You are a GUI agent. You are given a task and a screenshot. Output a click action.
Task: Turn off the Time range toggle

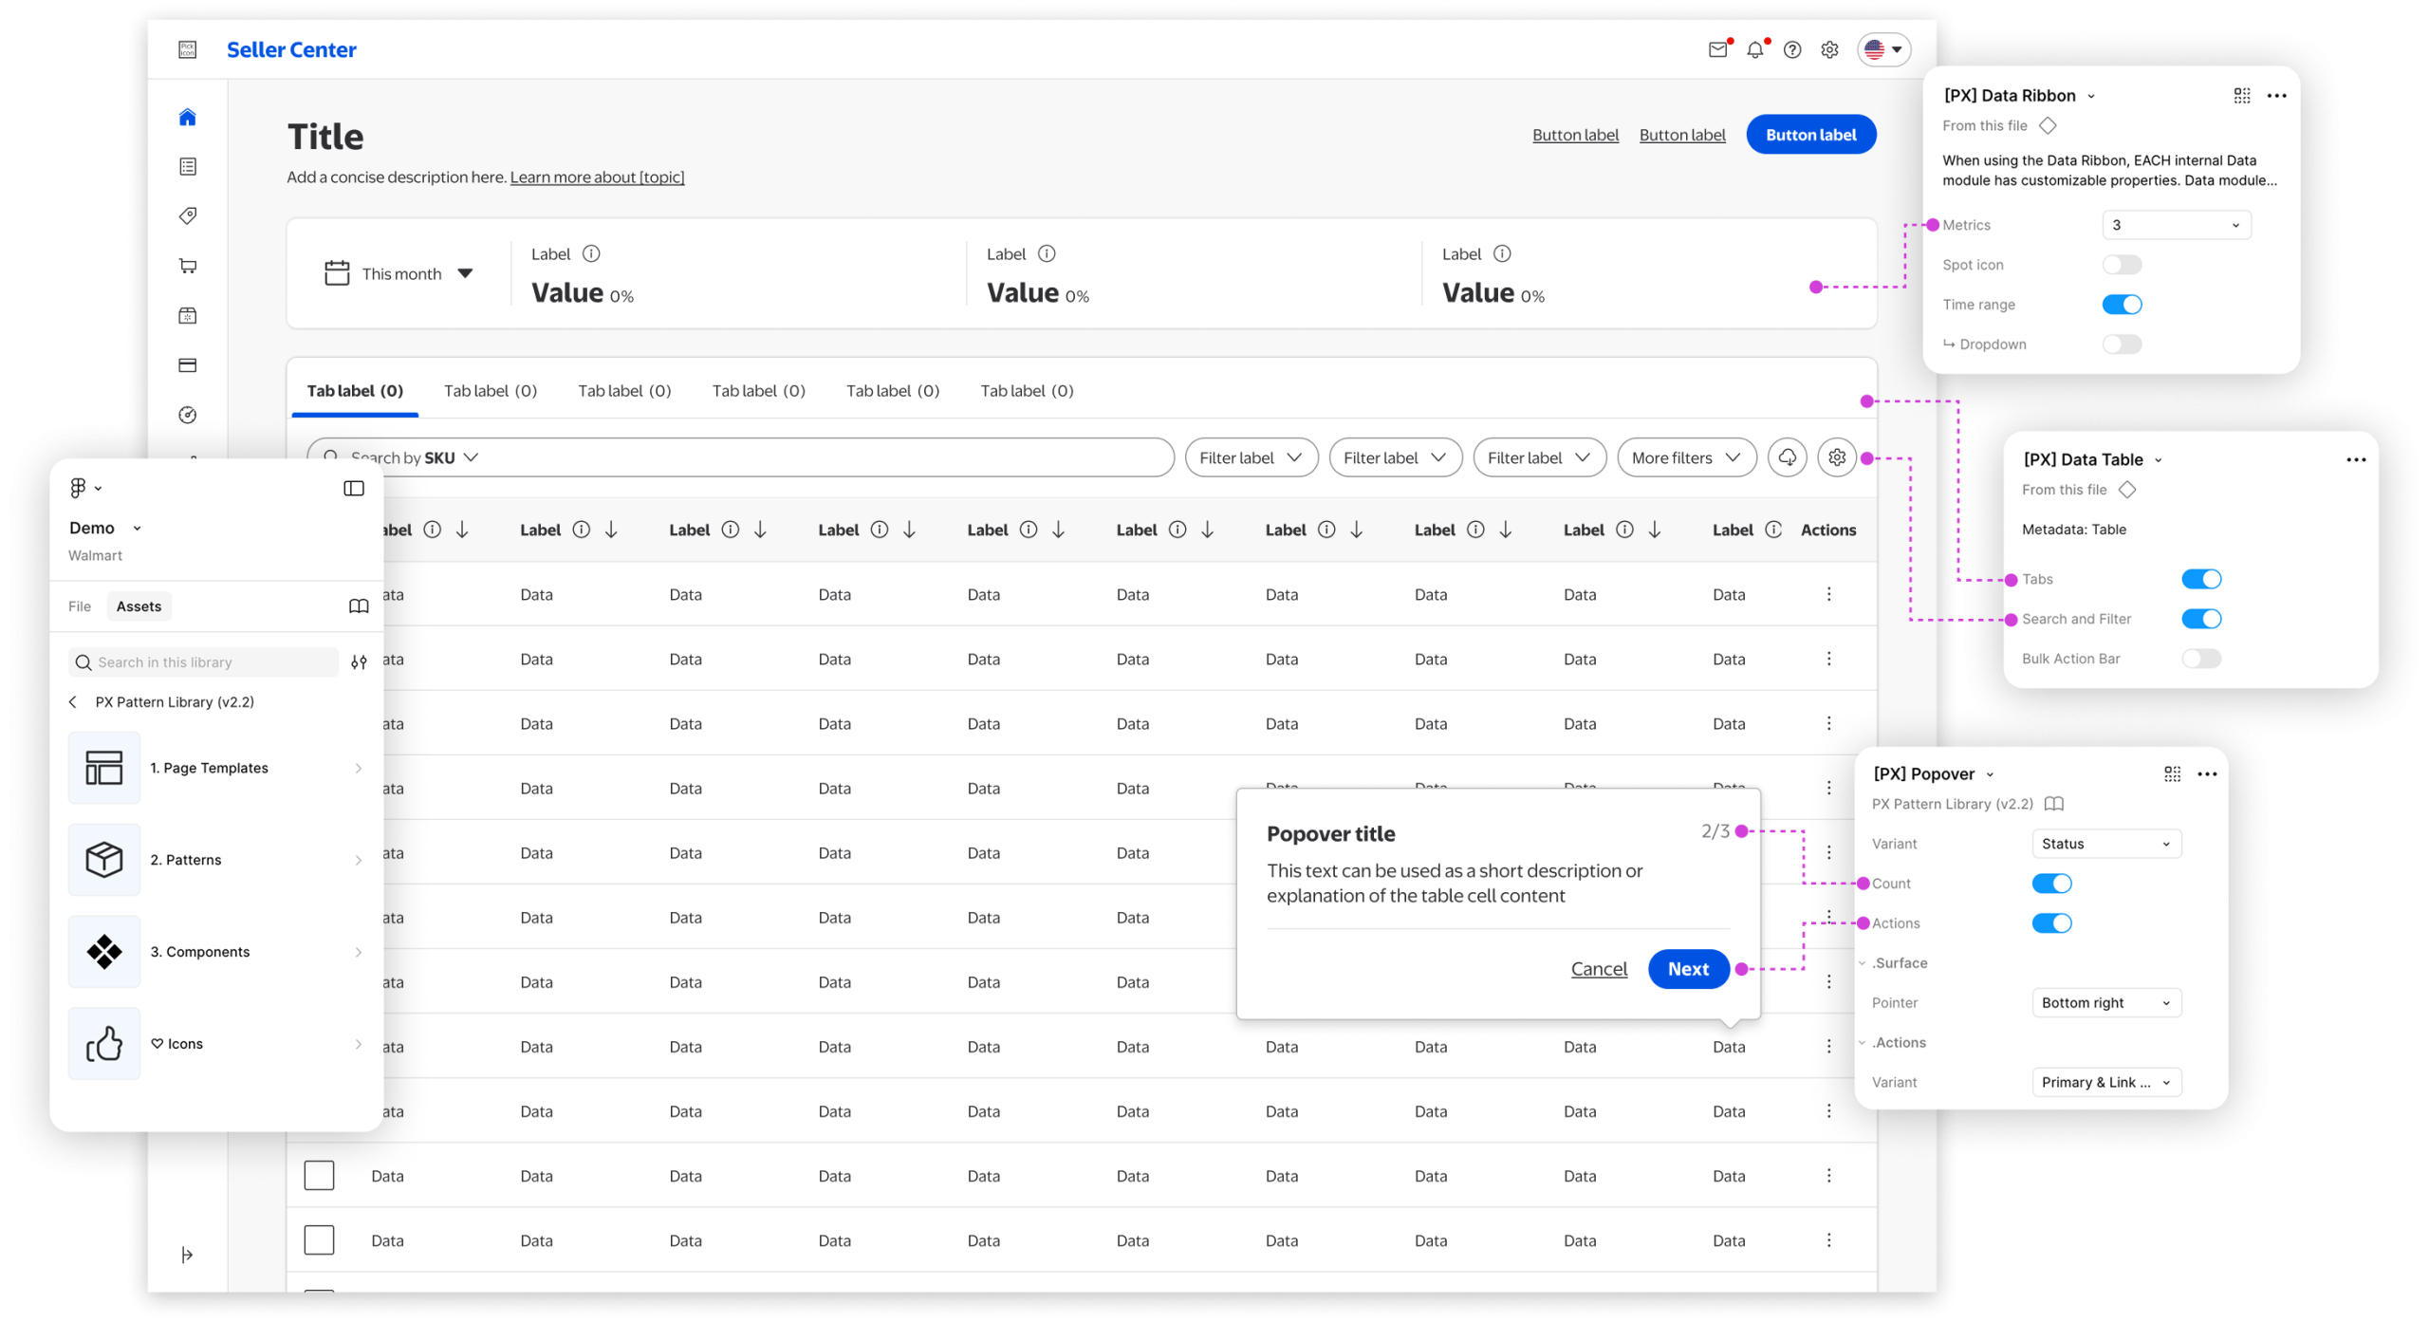pos(2122,305)
